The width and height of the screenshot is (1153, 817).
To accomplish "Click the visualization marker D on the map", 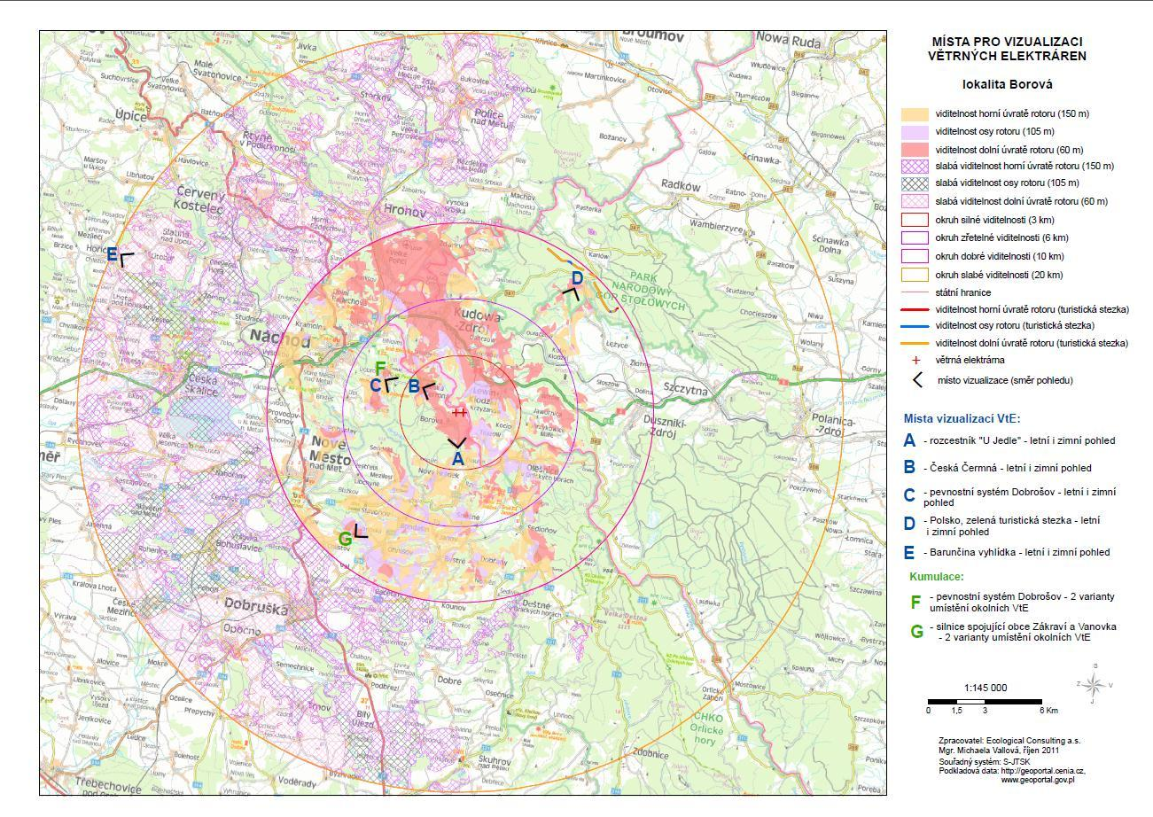I will 576,278.
